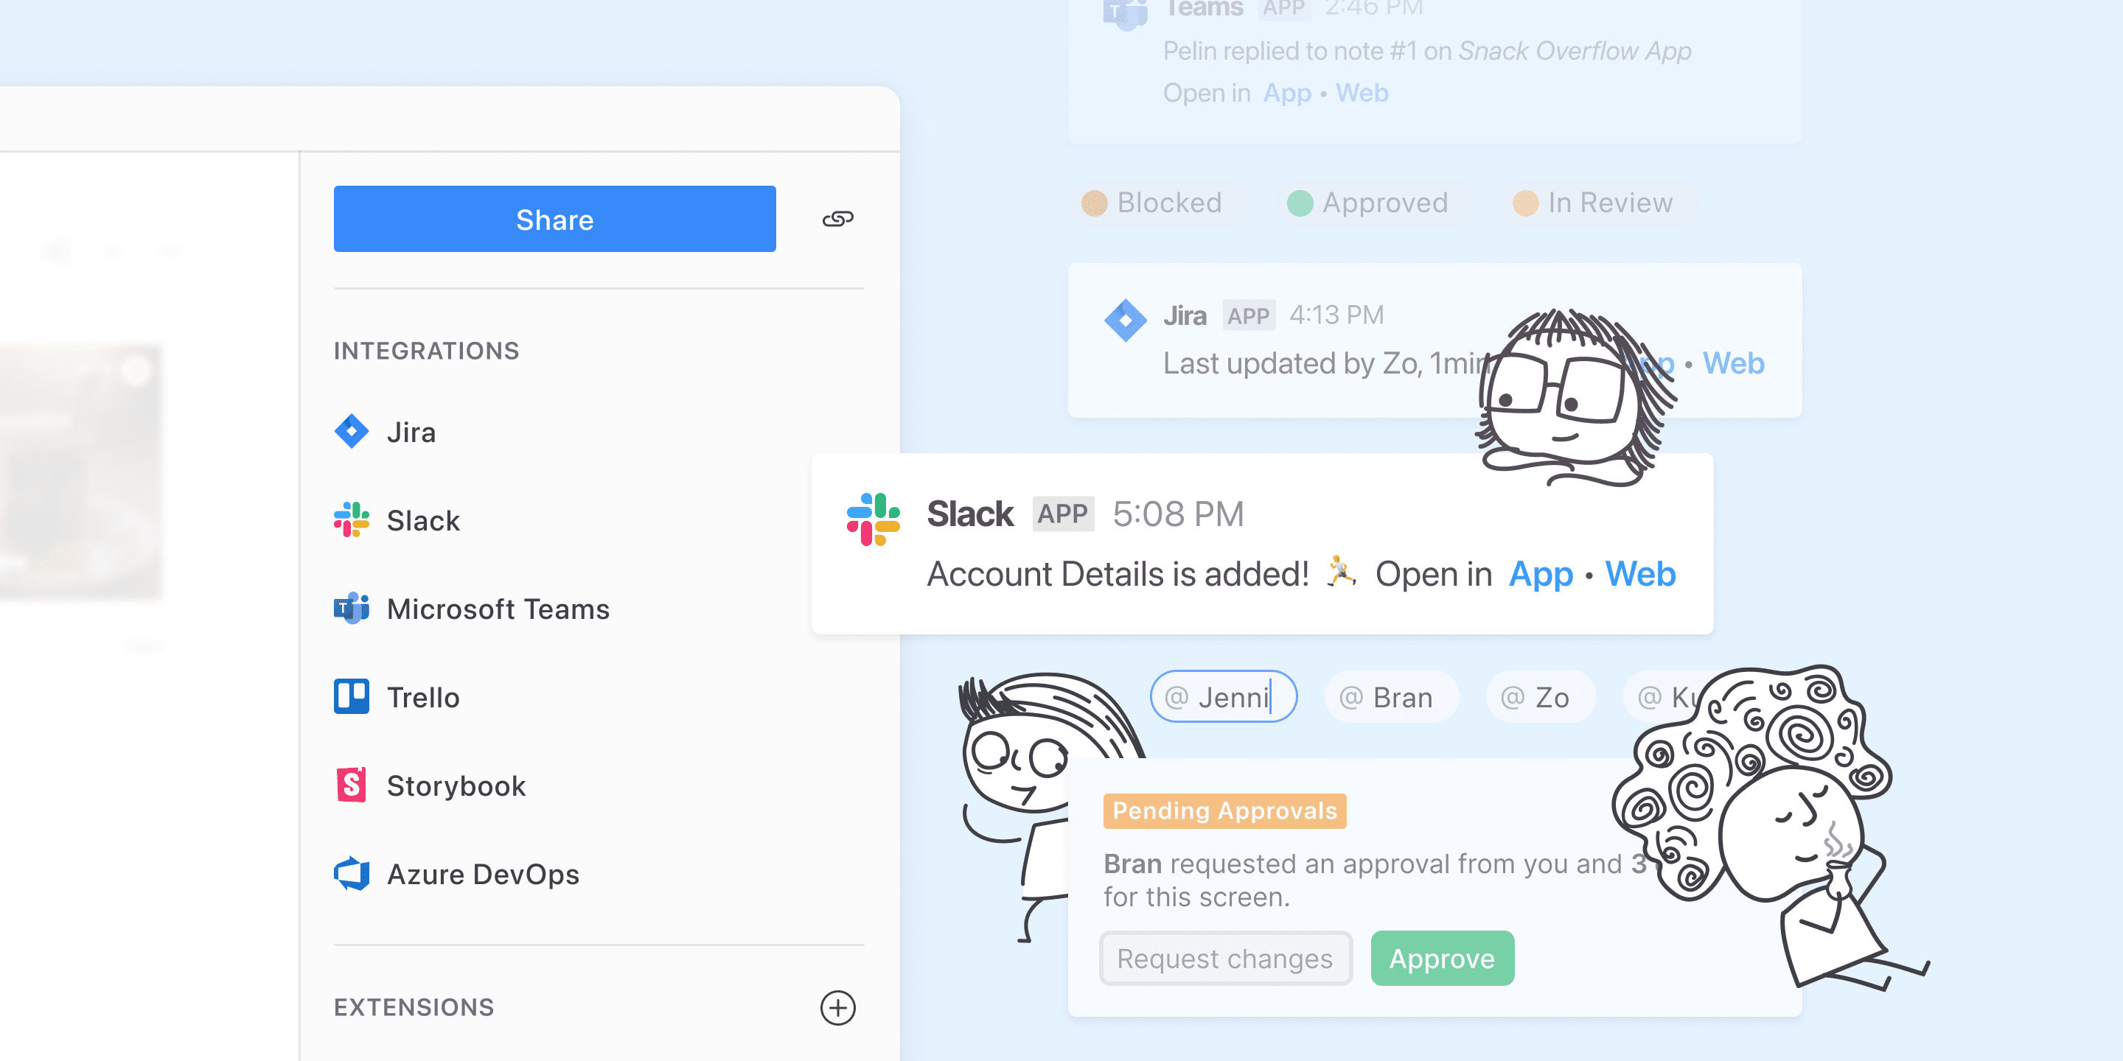Click the Azure DevOps icon

point(352,874)
